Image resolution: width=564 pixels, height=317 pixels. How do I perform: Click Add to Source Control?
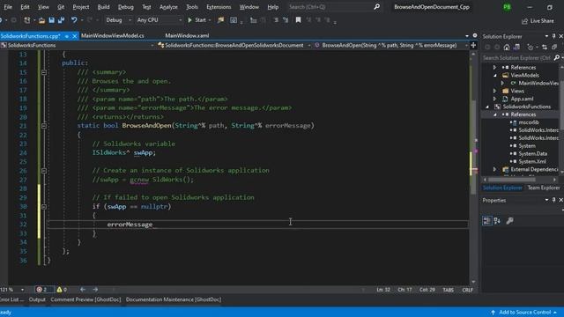[524, 313]
